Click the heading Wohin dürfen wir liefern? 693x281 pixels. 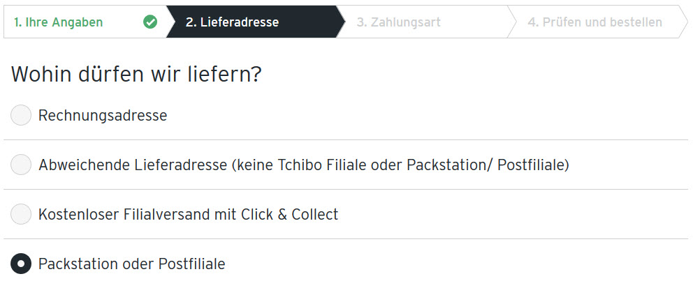(136, 75)
